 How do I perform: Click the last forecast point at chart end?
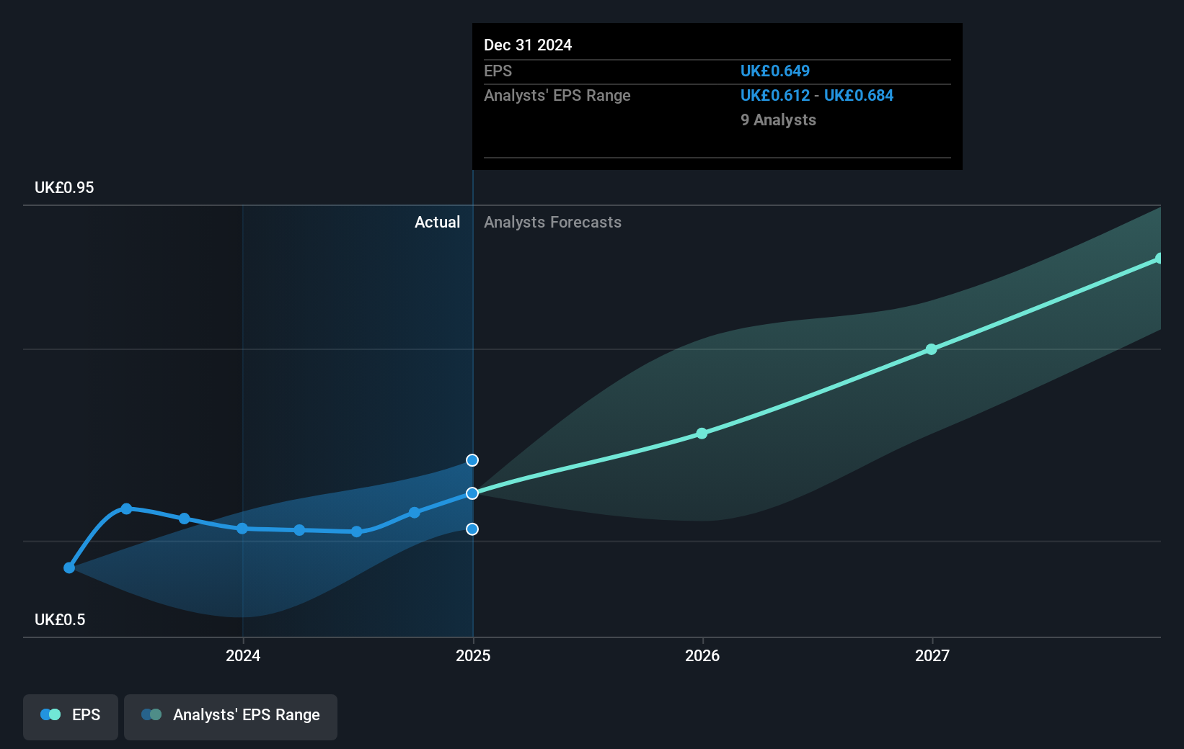1159,259
